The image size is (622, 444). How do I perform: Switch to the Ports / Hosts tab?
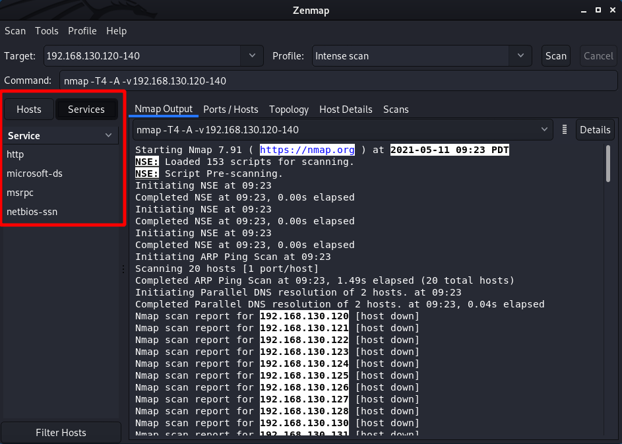[230, 110]
